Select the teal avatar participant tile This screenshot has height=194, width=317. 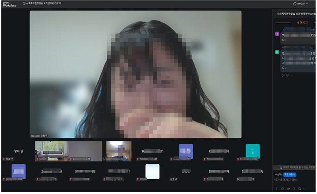(253, 151)
